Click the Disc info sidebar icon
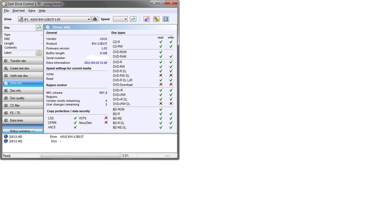 (x=6, y=91)
